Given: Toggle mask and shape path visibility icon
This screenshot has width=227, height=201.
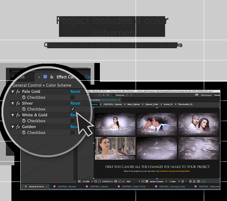Looking at the screenshot, I should point(99,181).
